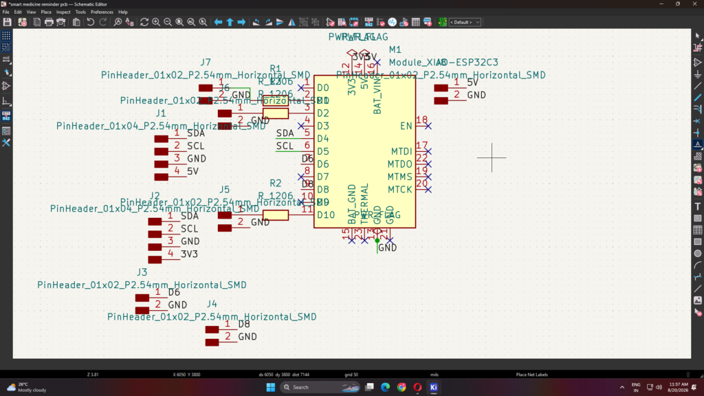Screen dimensions: 704x396
Task: Activate zoom to selection tool
Action: (x=203, y=22)
